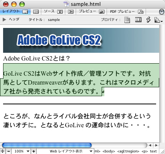Screen dimensions: 165x154
Task: Switch to the ソース tab
Action: 53,12
